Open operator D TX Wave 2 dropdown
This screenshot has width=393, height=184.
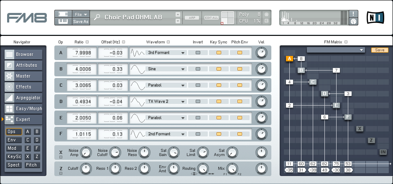[166, 101]
